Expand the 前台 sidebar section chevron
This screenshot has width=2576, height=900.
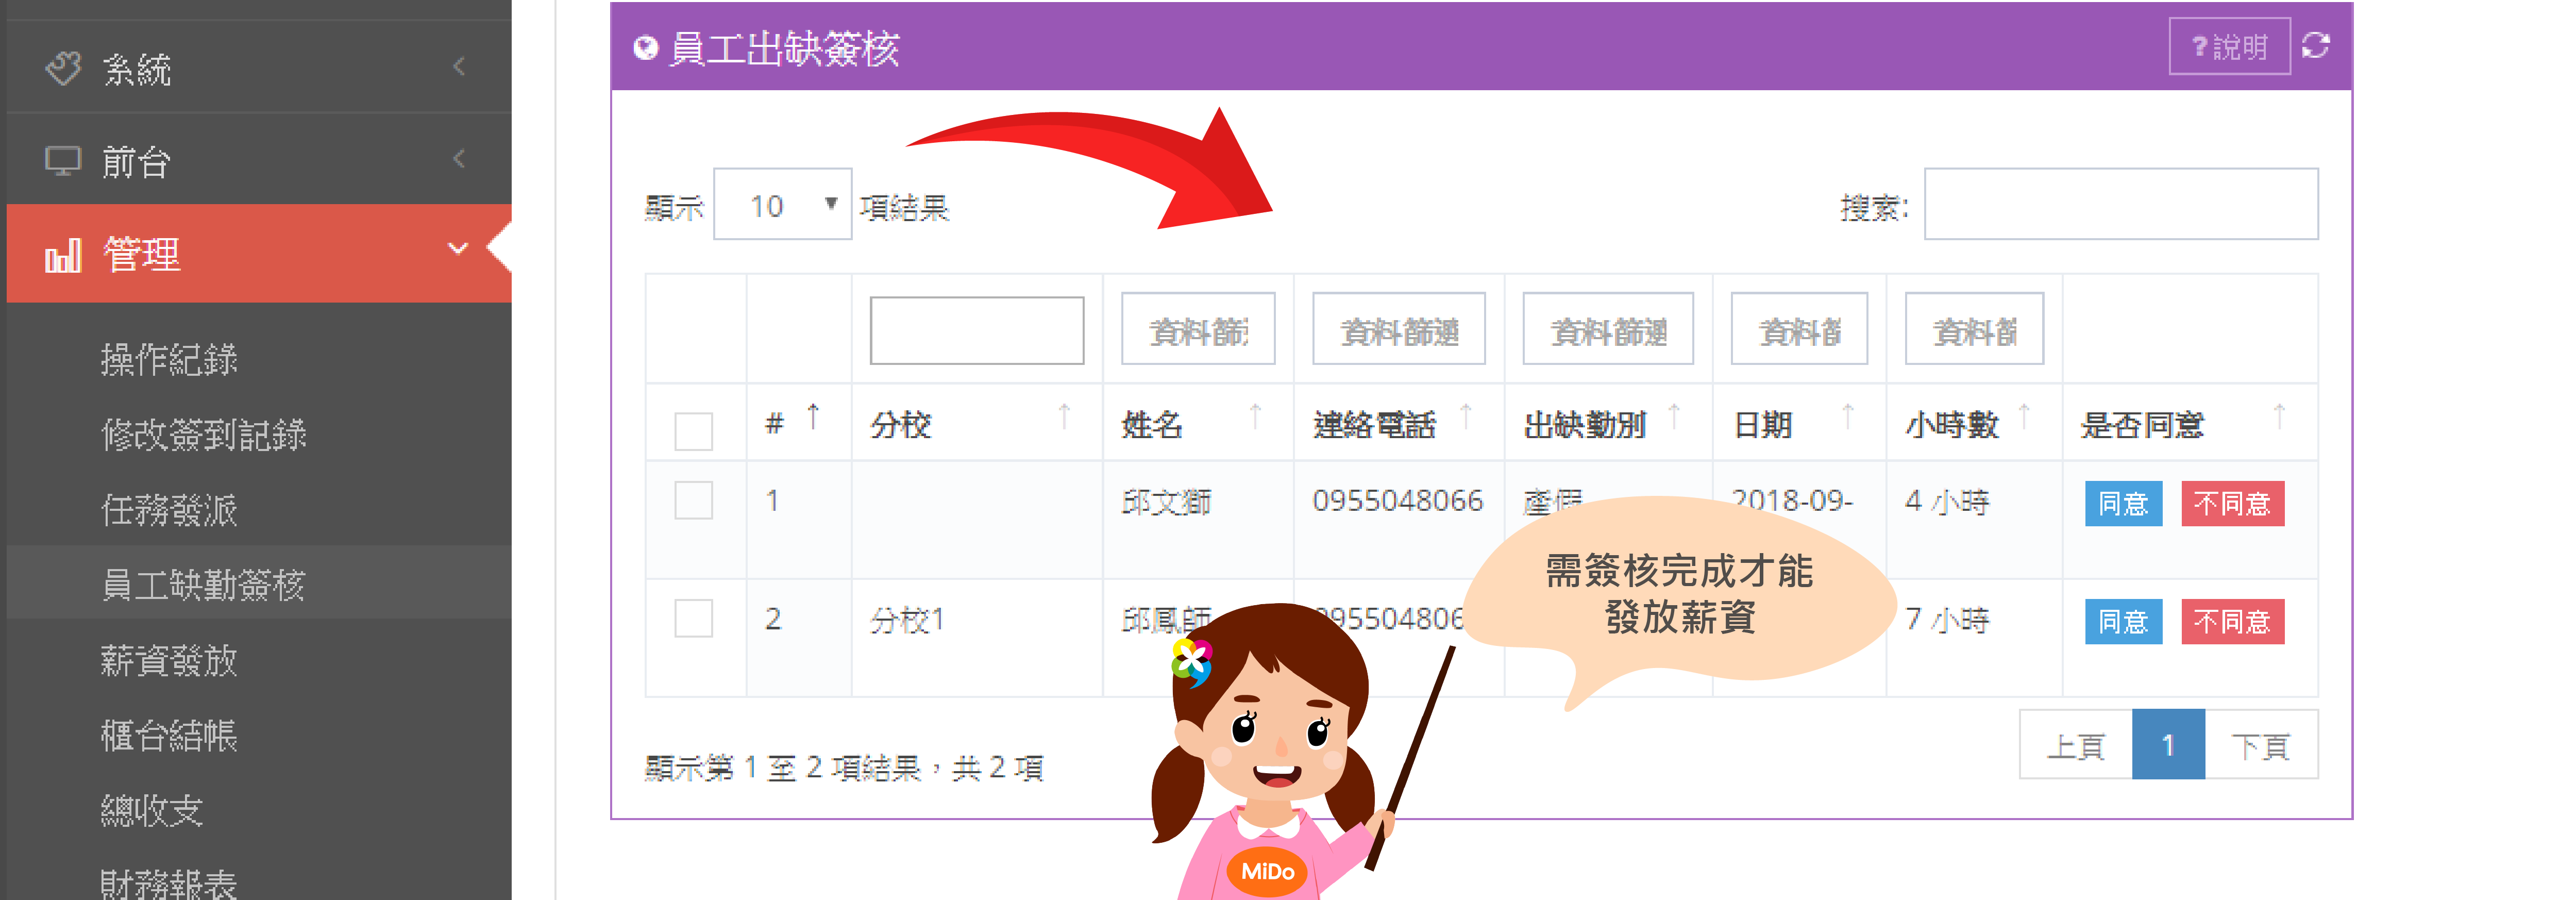[x=459, y=159]
